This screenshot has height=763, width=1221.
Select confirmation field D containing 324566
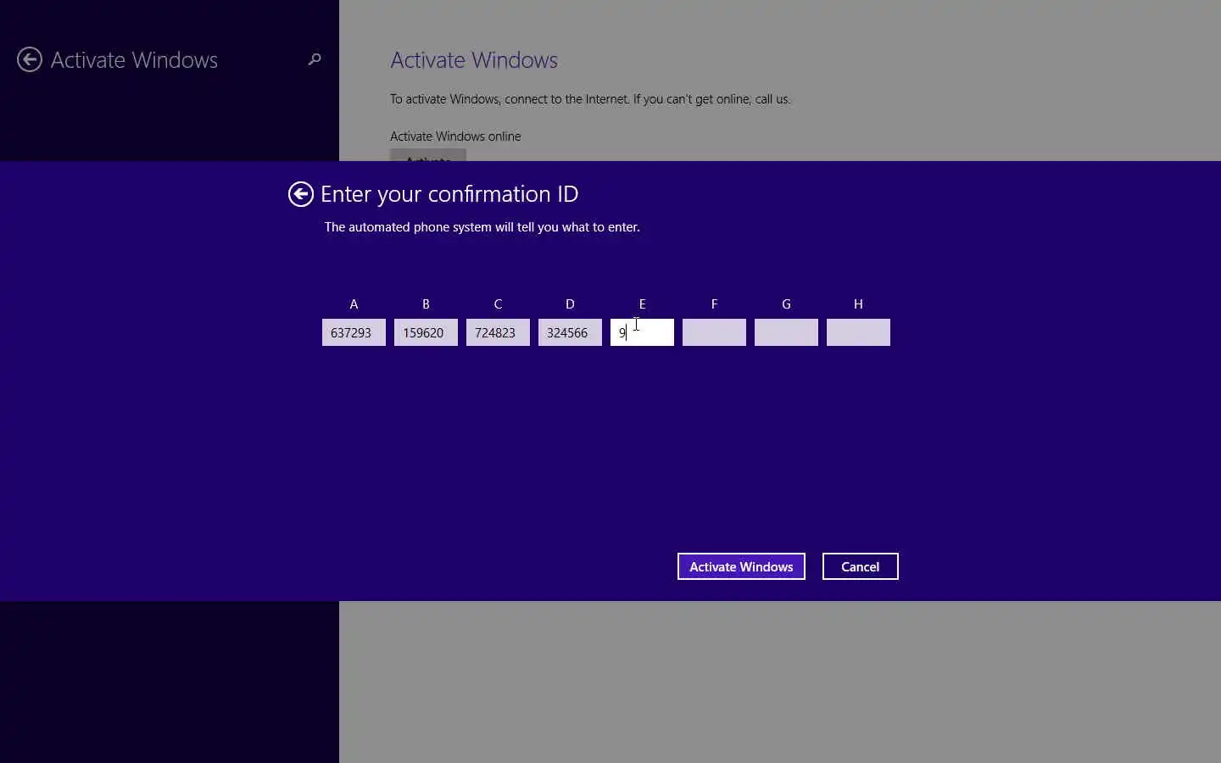570,332
